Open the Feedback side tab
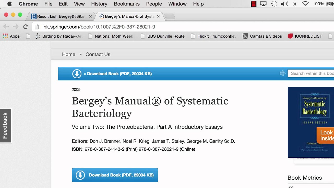The image size is (334, 188). [5, 126]
